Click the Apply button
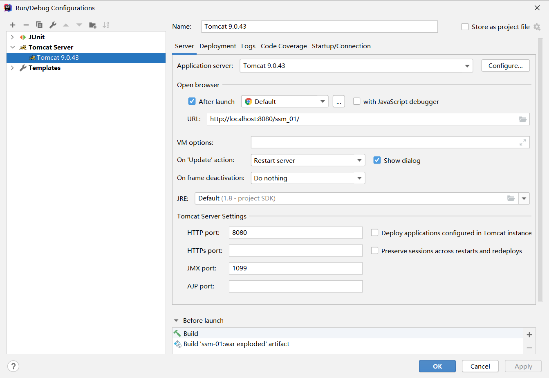This screenshot has height=378, width=549. tap(523, 366)
